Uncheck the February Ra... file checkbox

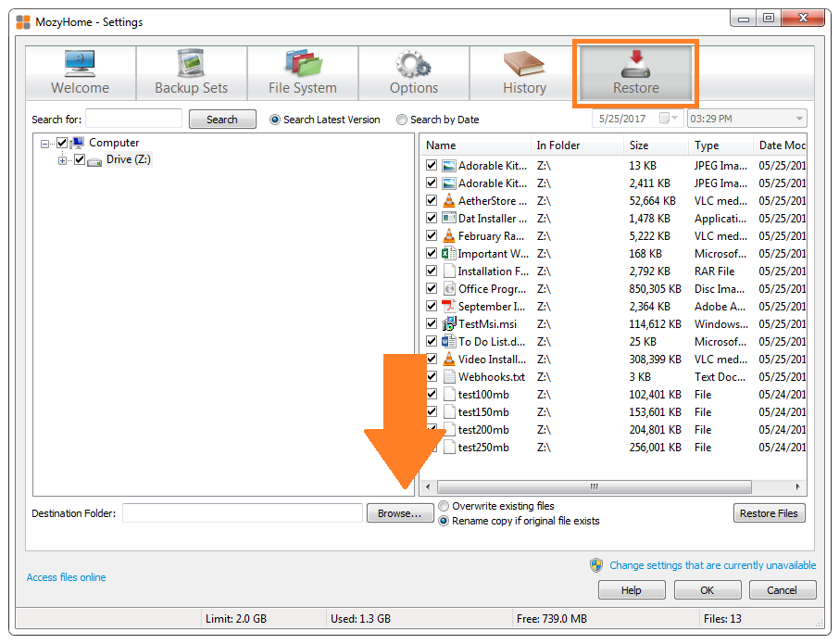coord(432,235)
